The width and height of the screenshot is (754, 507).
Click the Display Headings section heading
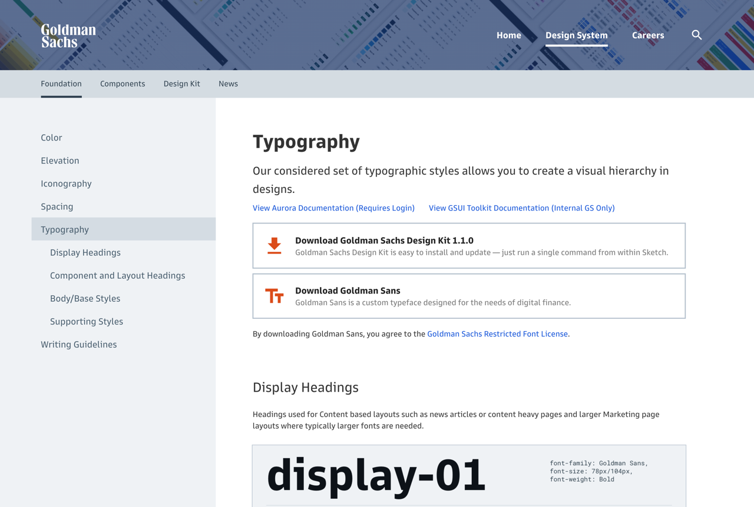(x=306, y=387)
